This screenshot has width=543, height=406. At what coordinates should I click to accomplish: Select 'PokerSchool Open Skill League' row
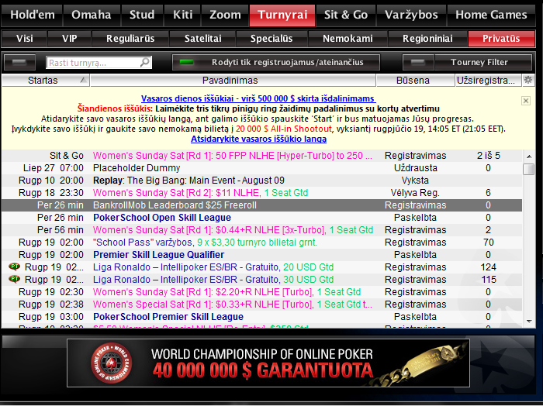click(x=261, y=218)
